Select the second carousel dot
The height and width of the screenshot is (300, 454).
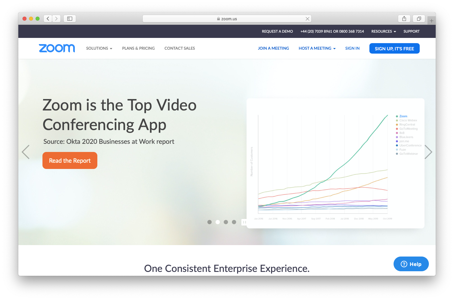click(x=218, y=222)
